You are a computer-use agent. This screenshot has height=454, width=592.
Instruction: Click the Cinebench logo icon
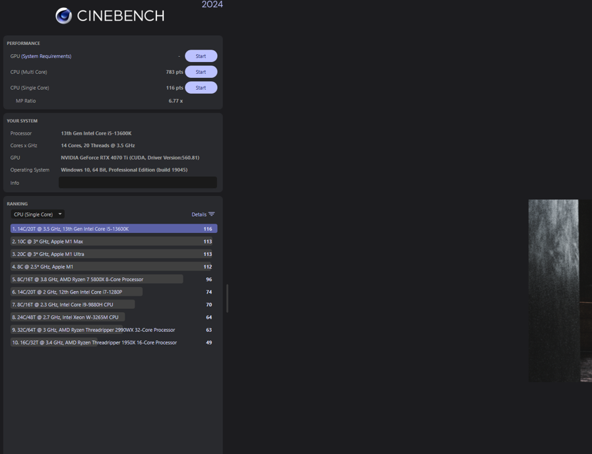[x=63, y=16]
